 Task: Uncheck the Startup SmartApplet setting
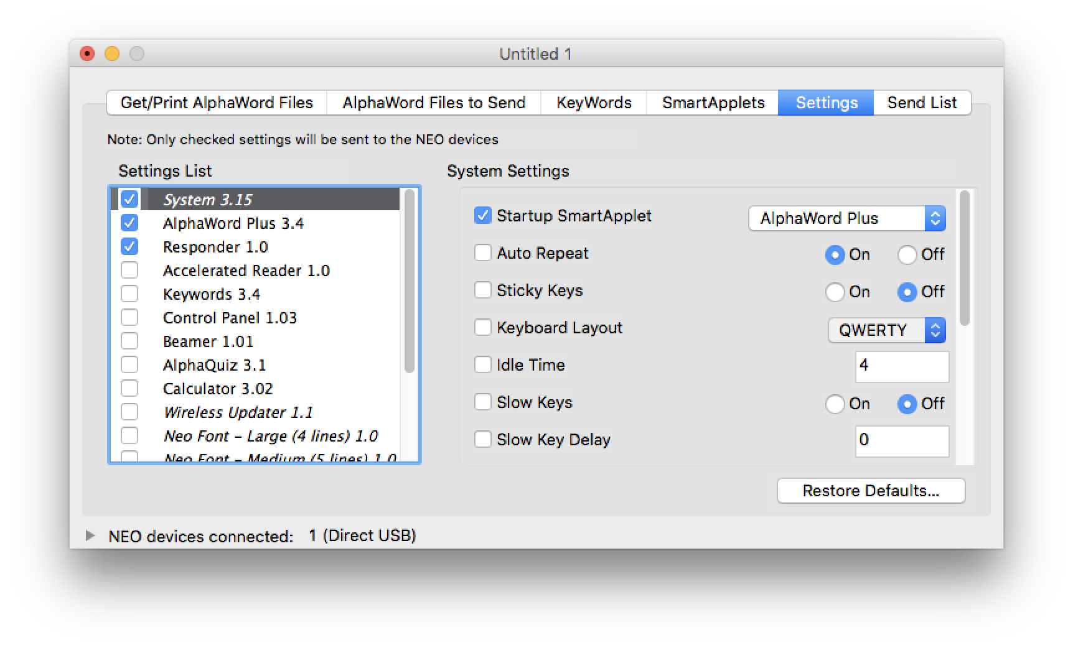click(x=483, y=216)
